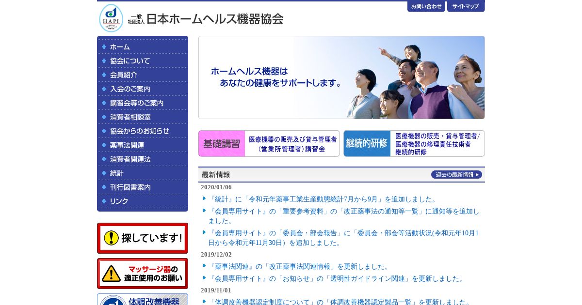
Task: Open 改正薬事法の通知等一覧 news link
Action: pos(344,216)
